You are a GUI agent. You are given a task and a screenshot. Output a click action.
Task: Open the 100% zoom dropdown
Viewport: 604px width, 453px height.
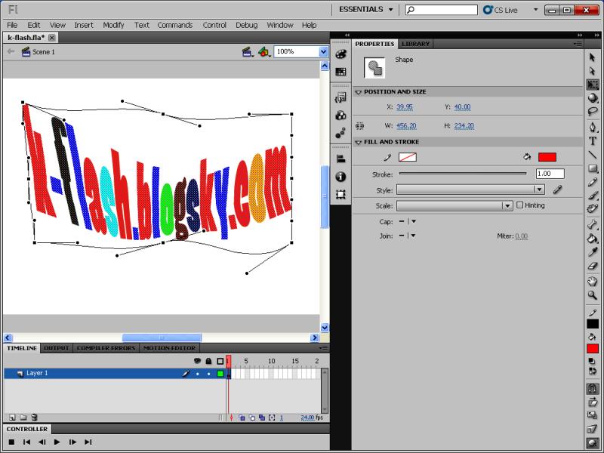(x=323, y=51)
